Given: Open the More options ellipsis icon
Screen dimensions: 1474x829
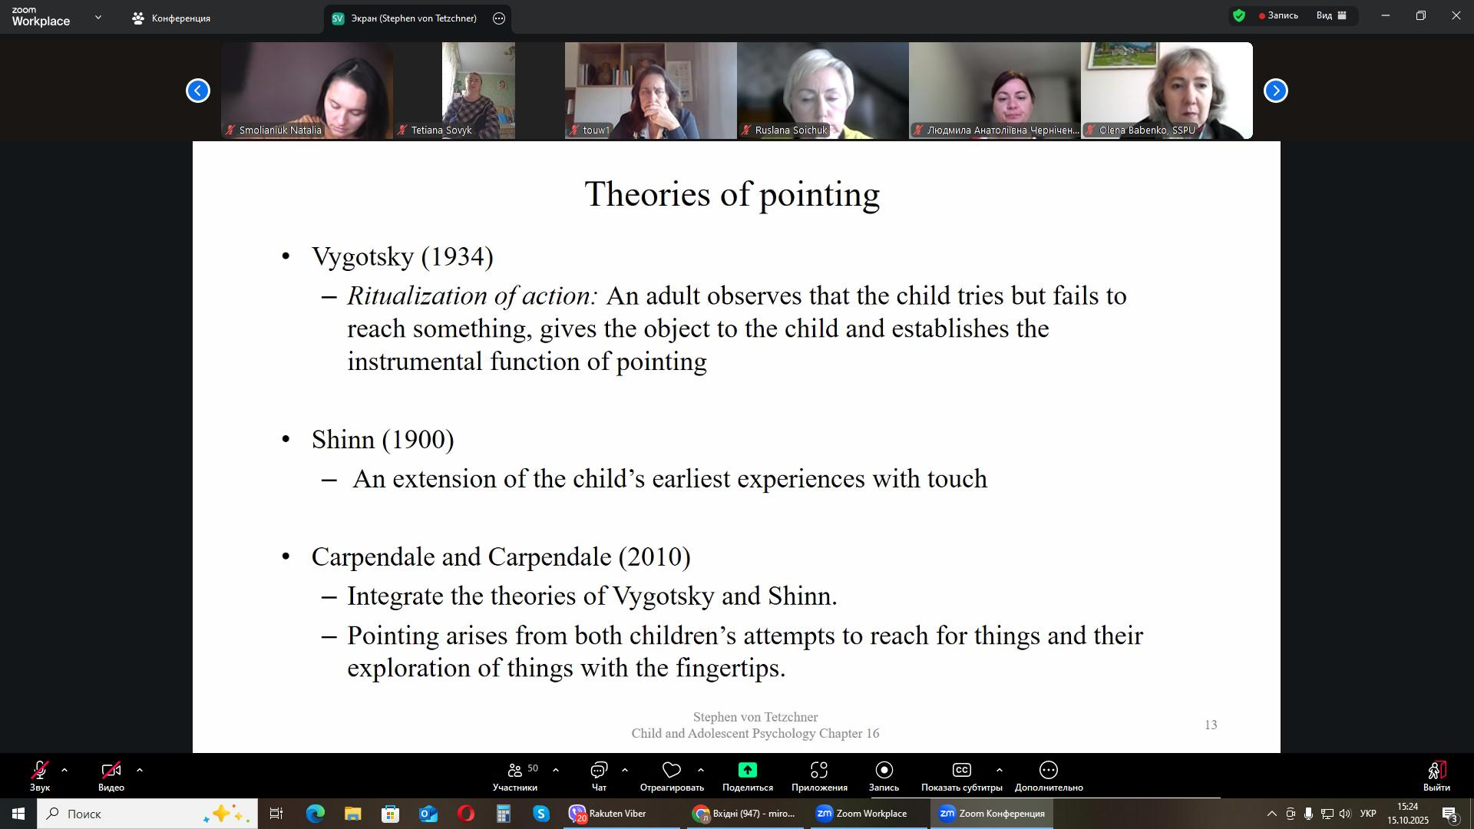Looking at the screenshot, I should (x=1049, y=770).
